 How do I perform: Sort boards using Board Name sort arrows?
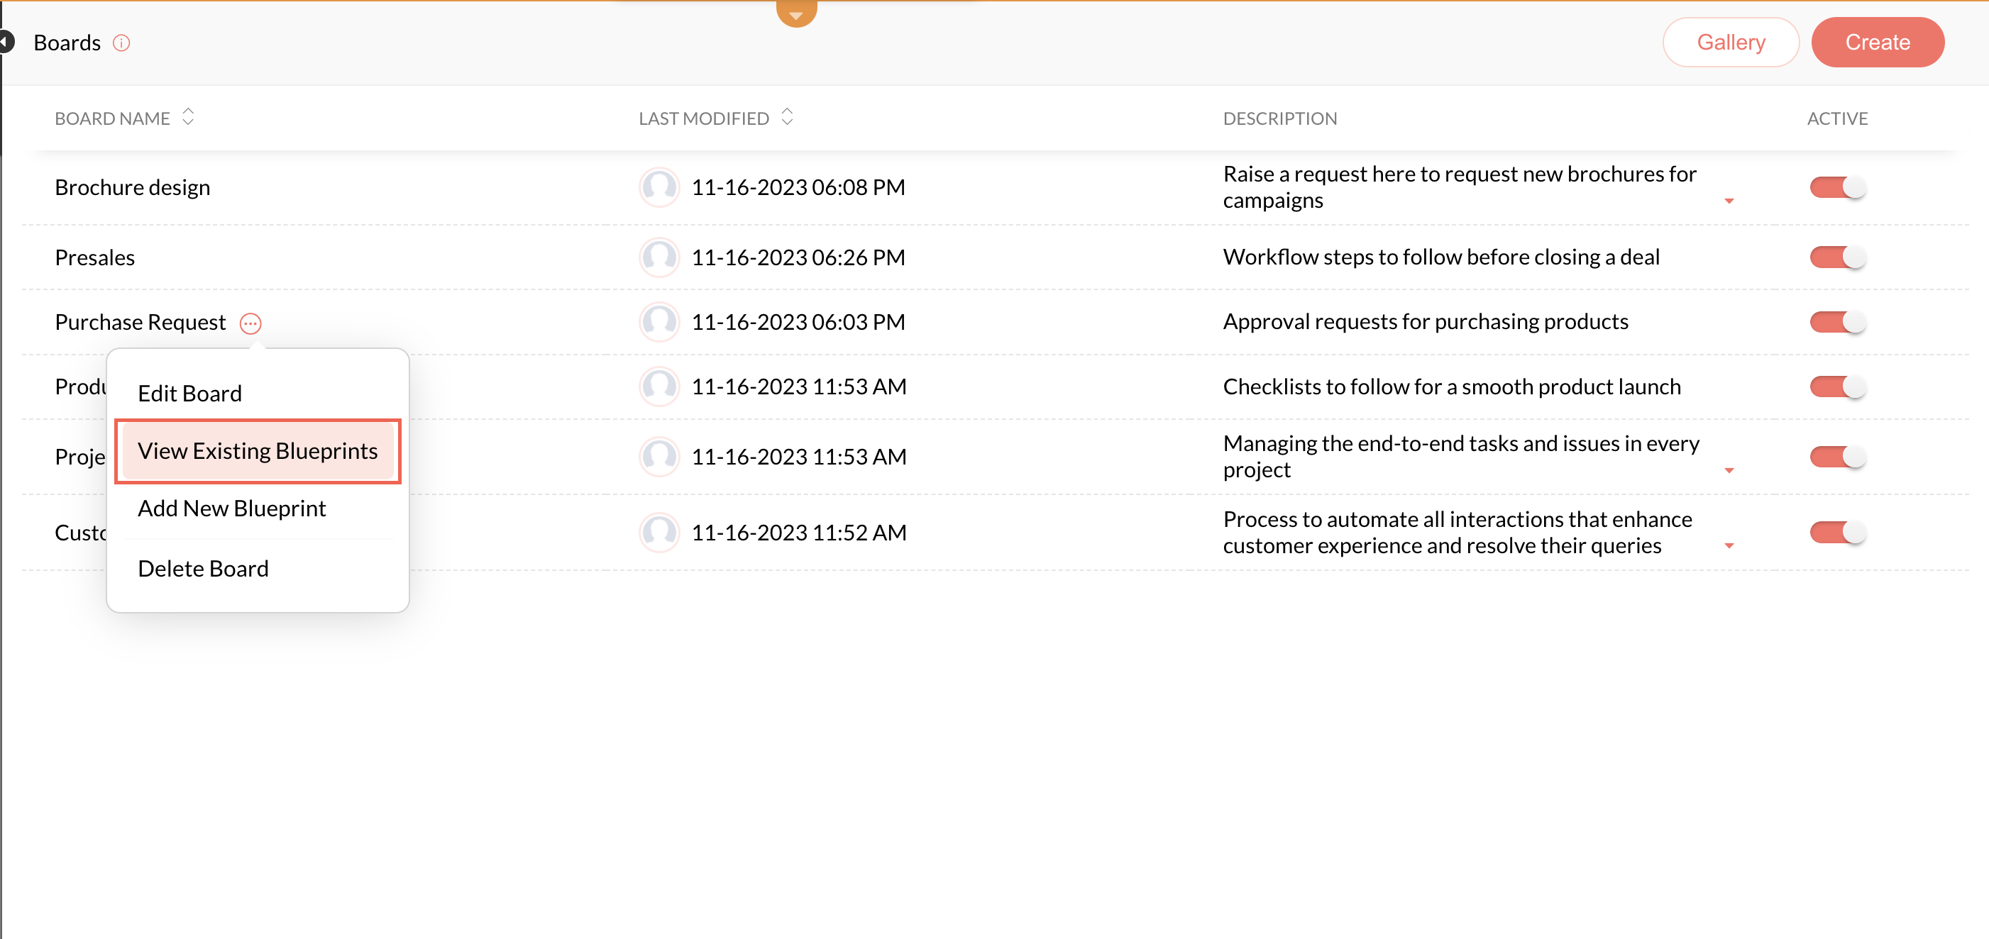click(187, 117)
